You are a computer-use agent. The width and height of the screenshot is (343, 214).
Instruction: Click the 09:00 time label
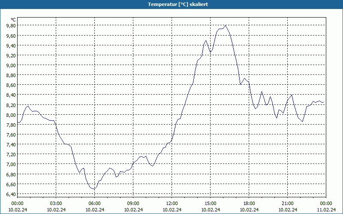[x=133, y=204]
